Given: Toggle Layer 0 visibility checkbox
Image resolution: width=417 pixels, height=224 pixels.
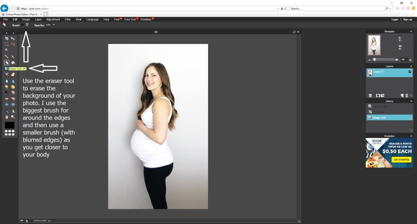Looking at the screenshot, I should [x=410, y=72].
